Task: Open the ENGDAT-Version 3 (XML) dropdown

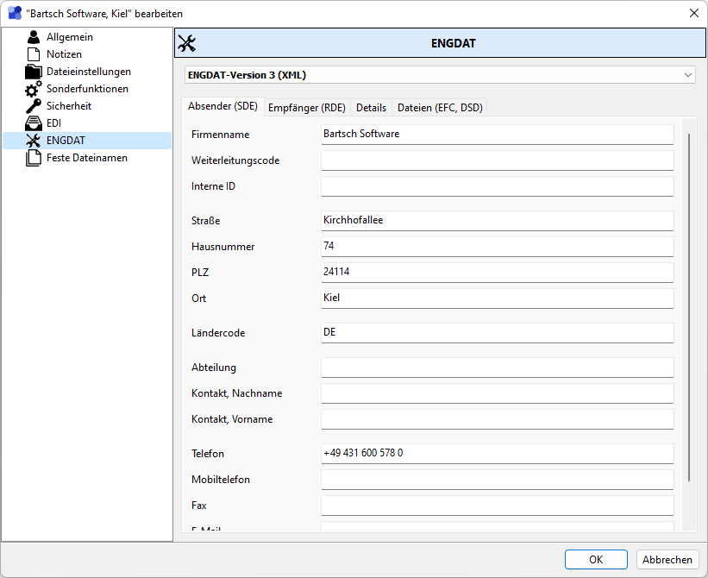Action: point(440,75)
